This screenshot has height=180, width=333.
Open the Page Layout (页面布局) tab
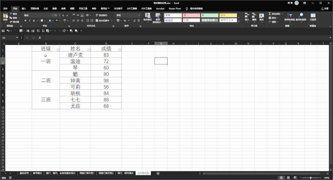(35, 9)
